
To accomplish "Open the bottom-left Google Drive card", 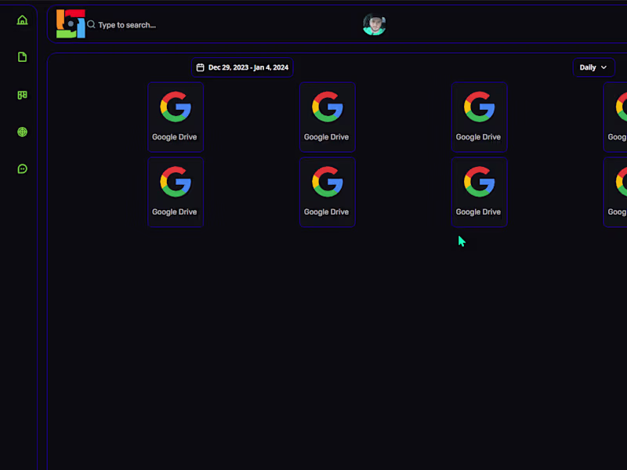I will (176, 192).
